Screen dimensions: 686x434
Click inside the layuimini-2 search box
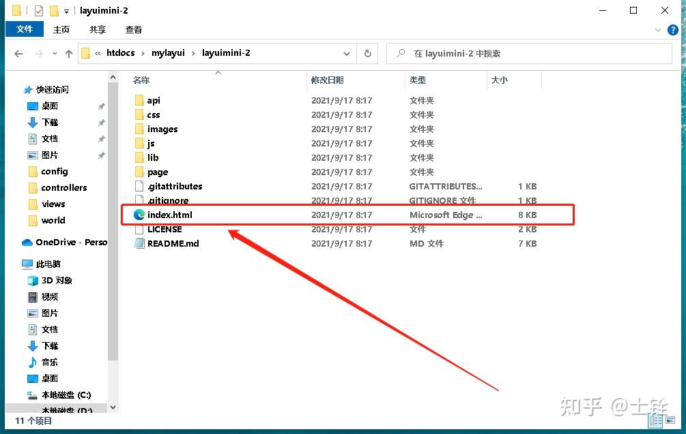pyautogui.click(x=529, y=54)
